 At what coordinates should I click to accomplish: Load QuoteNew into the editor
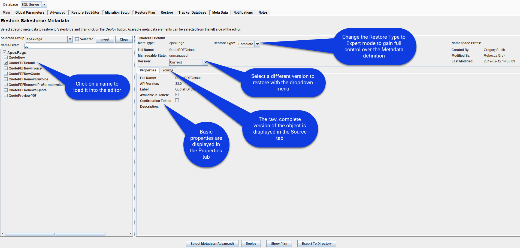17,58
